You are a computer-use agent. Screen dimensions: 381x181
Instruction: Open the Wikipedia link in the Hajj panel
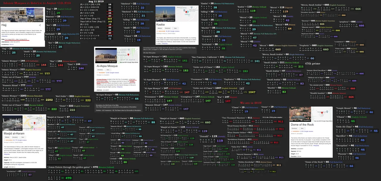[4, 36]
